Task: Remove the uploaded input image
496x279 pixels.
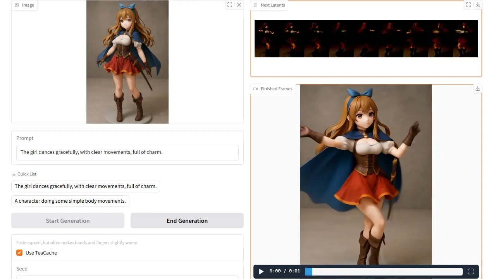Action: 239,5
